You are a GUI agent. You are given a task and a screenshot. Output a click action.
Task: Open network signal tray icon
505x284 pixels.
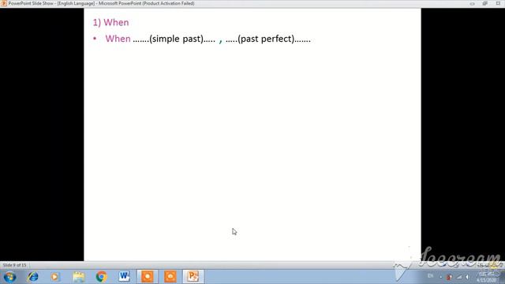click(x=458, y=277)
